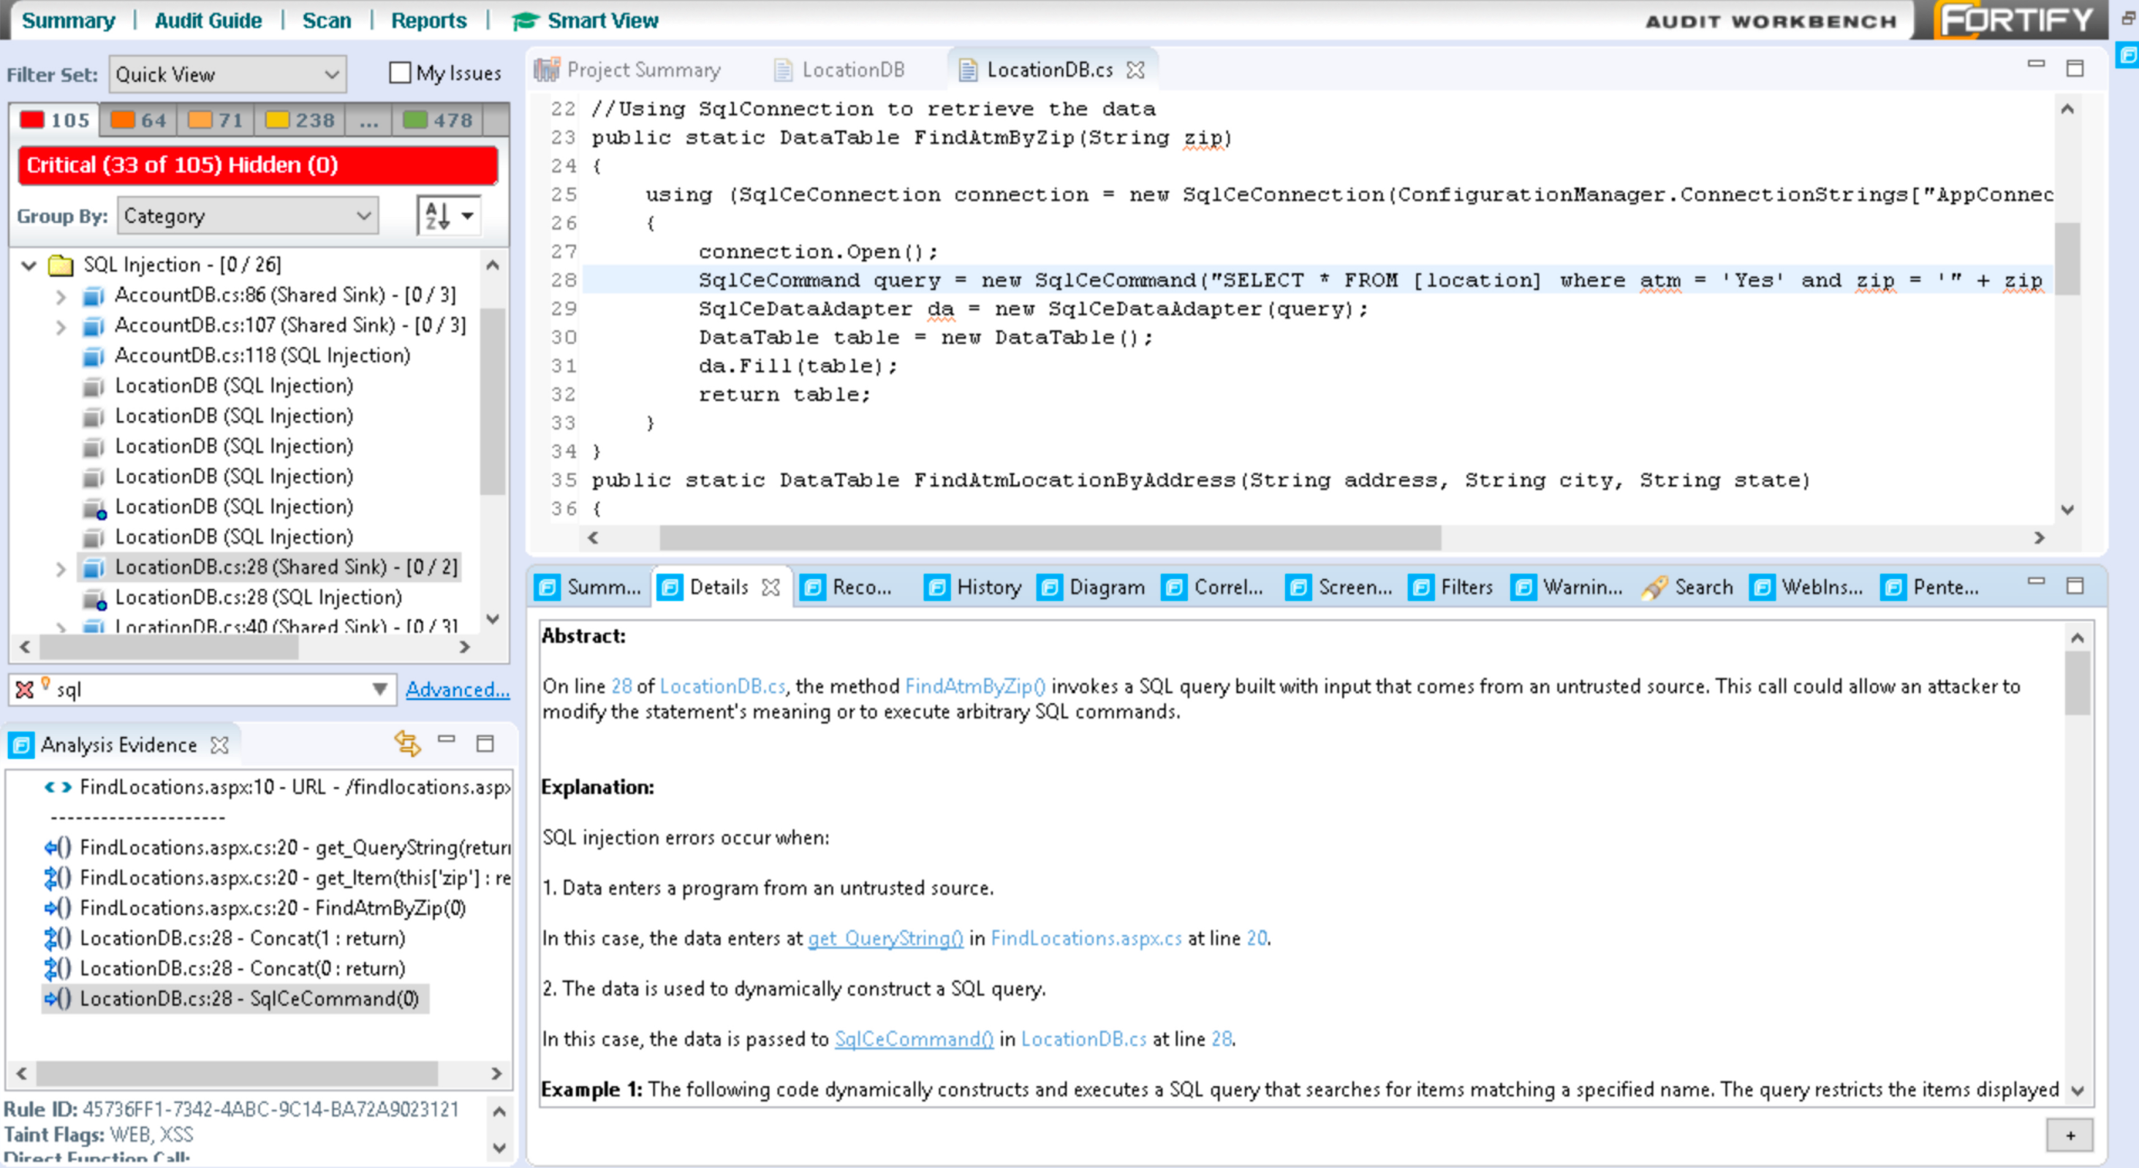Viewport: 2139px width, 1168px height.
Task: Click the Project Summary tab icon
Action: (546, 69)
